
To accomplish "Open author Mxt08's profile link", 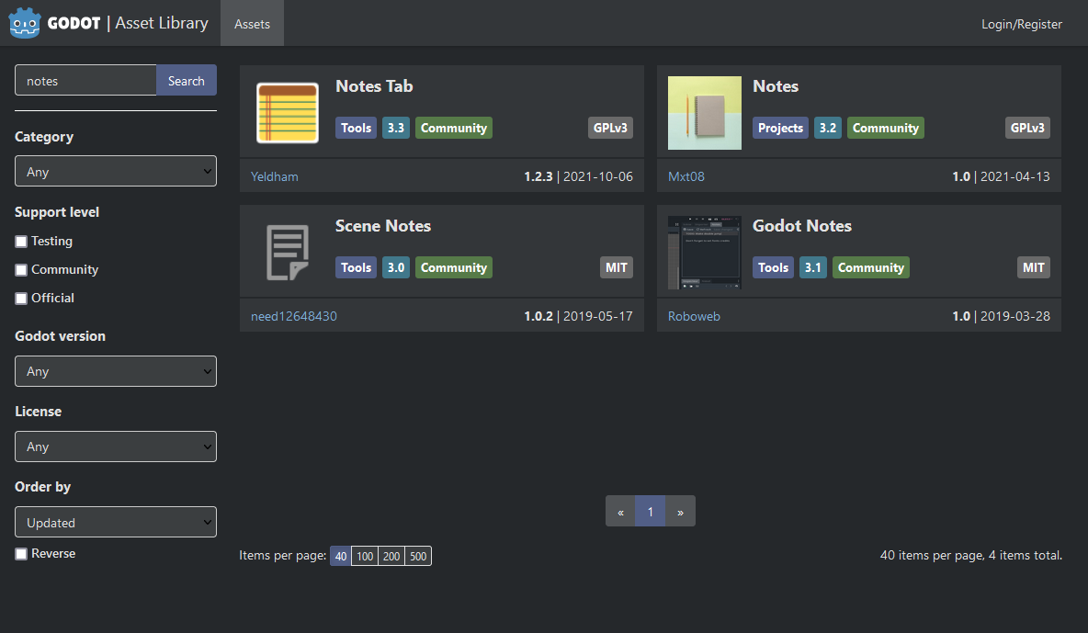I will pos(686,176).
